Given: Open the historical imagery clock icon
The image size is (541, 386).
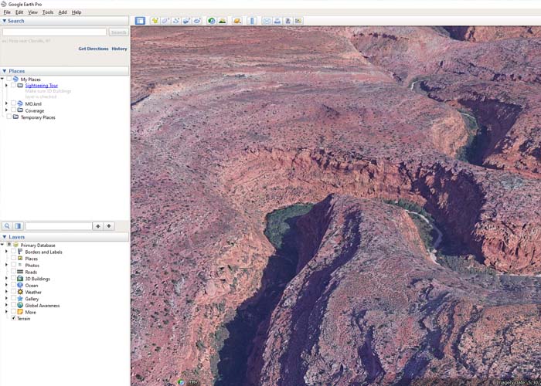Looking at the screenshot, I should [x=212, y=21].
